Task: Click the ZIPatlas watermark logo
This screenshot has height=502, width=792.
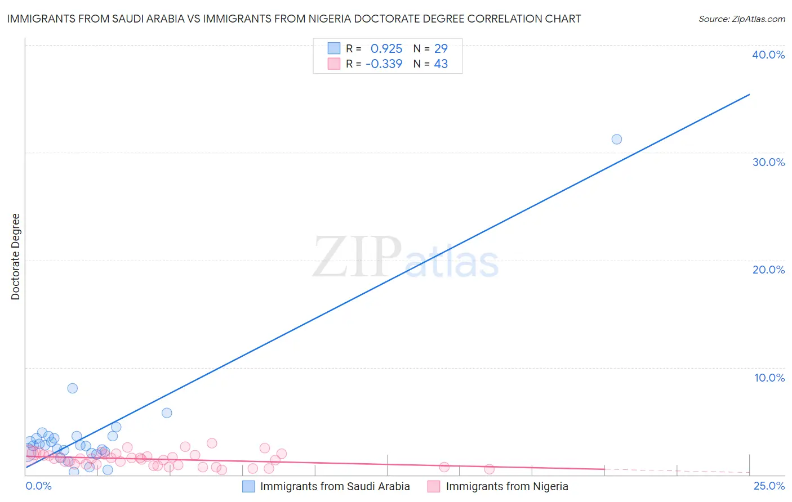Action: 406,258
